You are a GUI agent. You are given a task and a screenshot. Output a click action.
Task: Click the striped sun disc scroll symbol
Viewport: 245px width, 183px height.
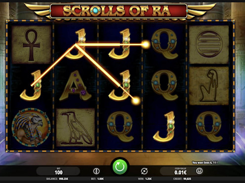(x=209, y=44)
